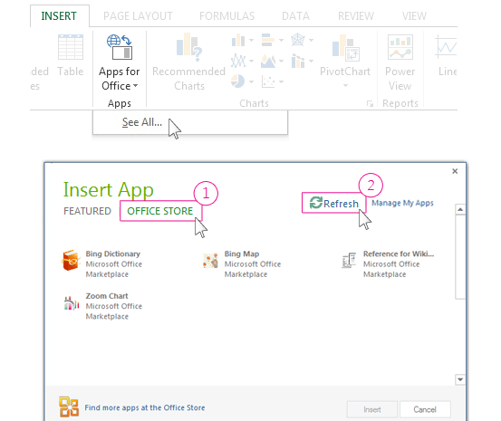
Task: Select the Zoom Chart app icon
Action: point(72,303)
